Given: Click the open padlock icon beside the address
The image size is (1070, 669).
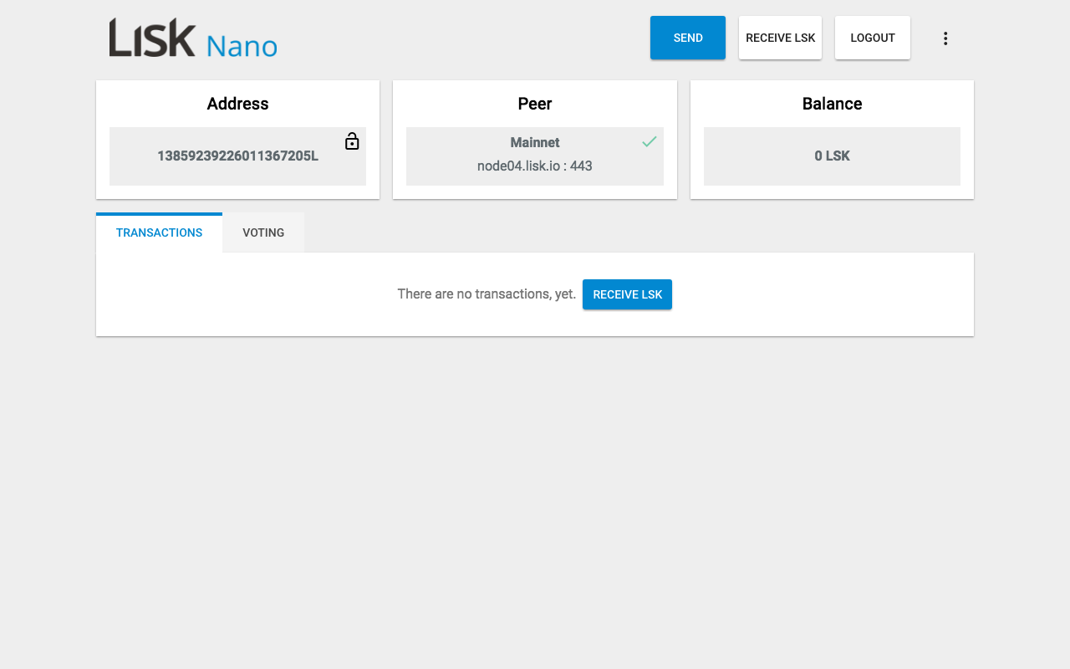Looking at the screenshot, I should point(352,141).
